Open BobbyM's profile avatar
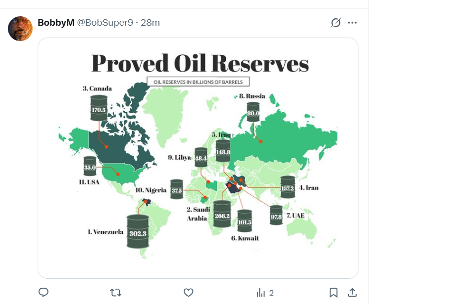453x305 pixels. tap(20, 29)
